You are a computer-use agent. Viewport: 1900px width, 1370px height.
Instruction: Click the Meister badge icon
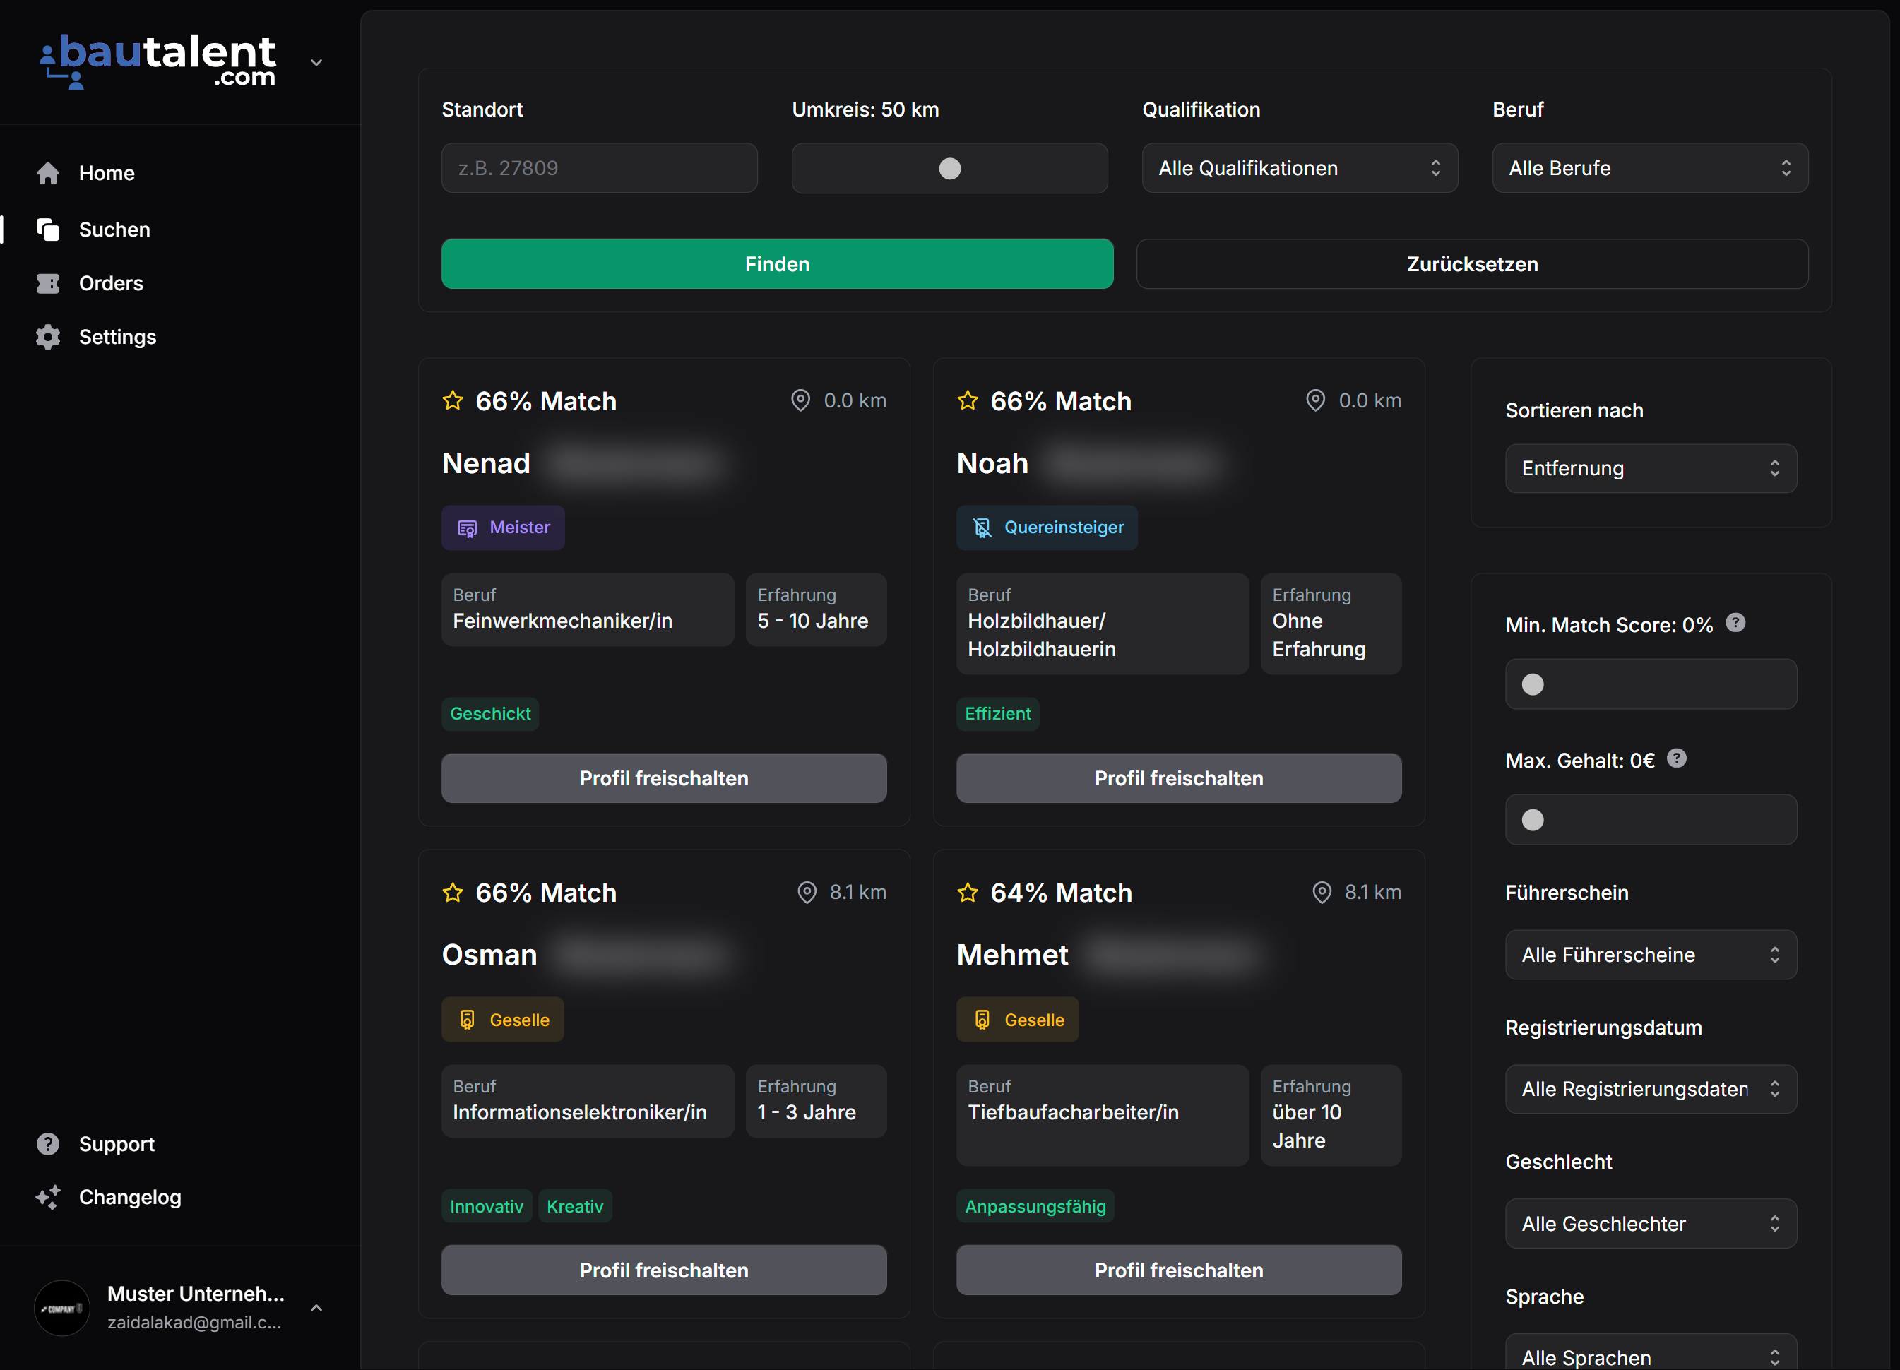point(467,528)
